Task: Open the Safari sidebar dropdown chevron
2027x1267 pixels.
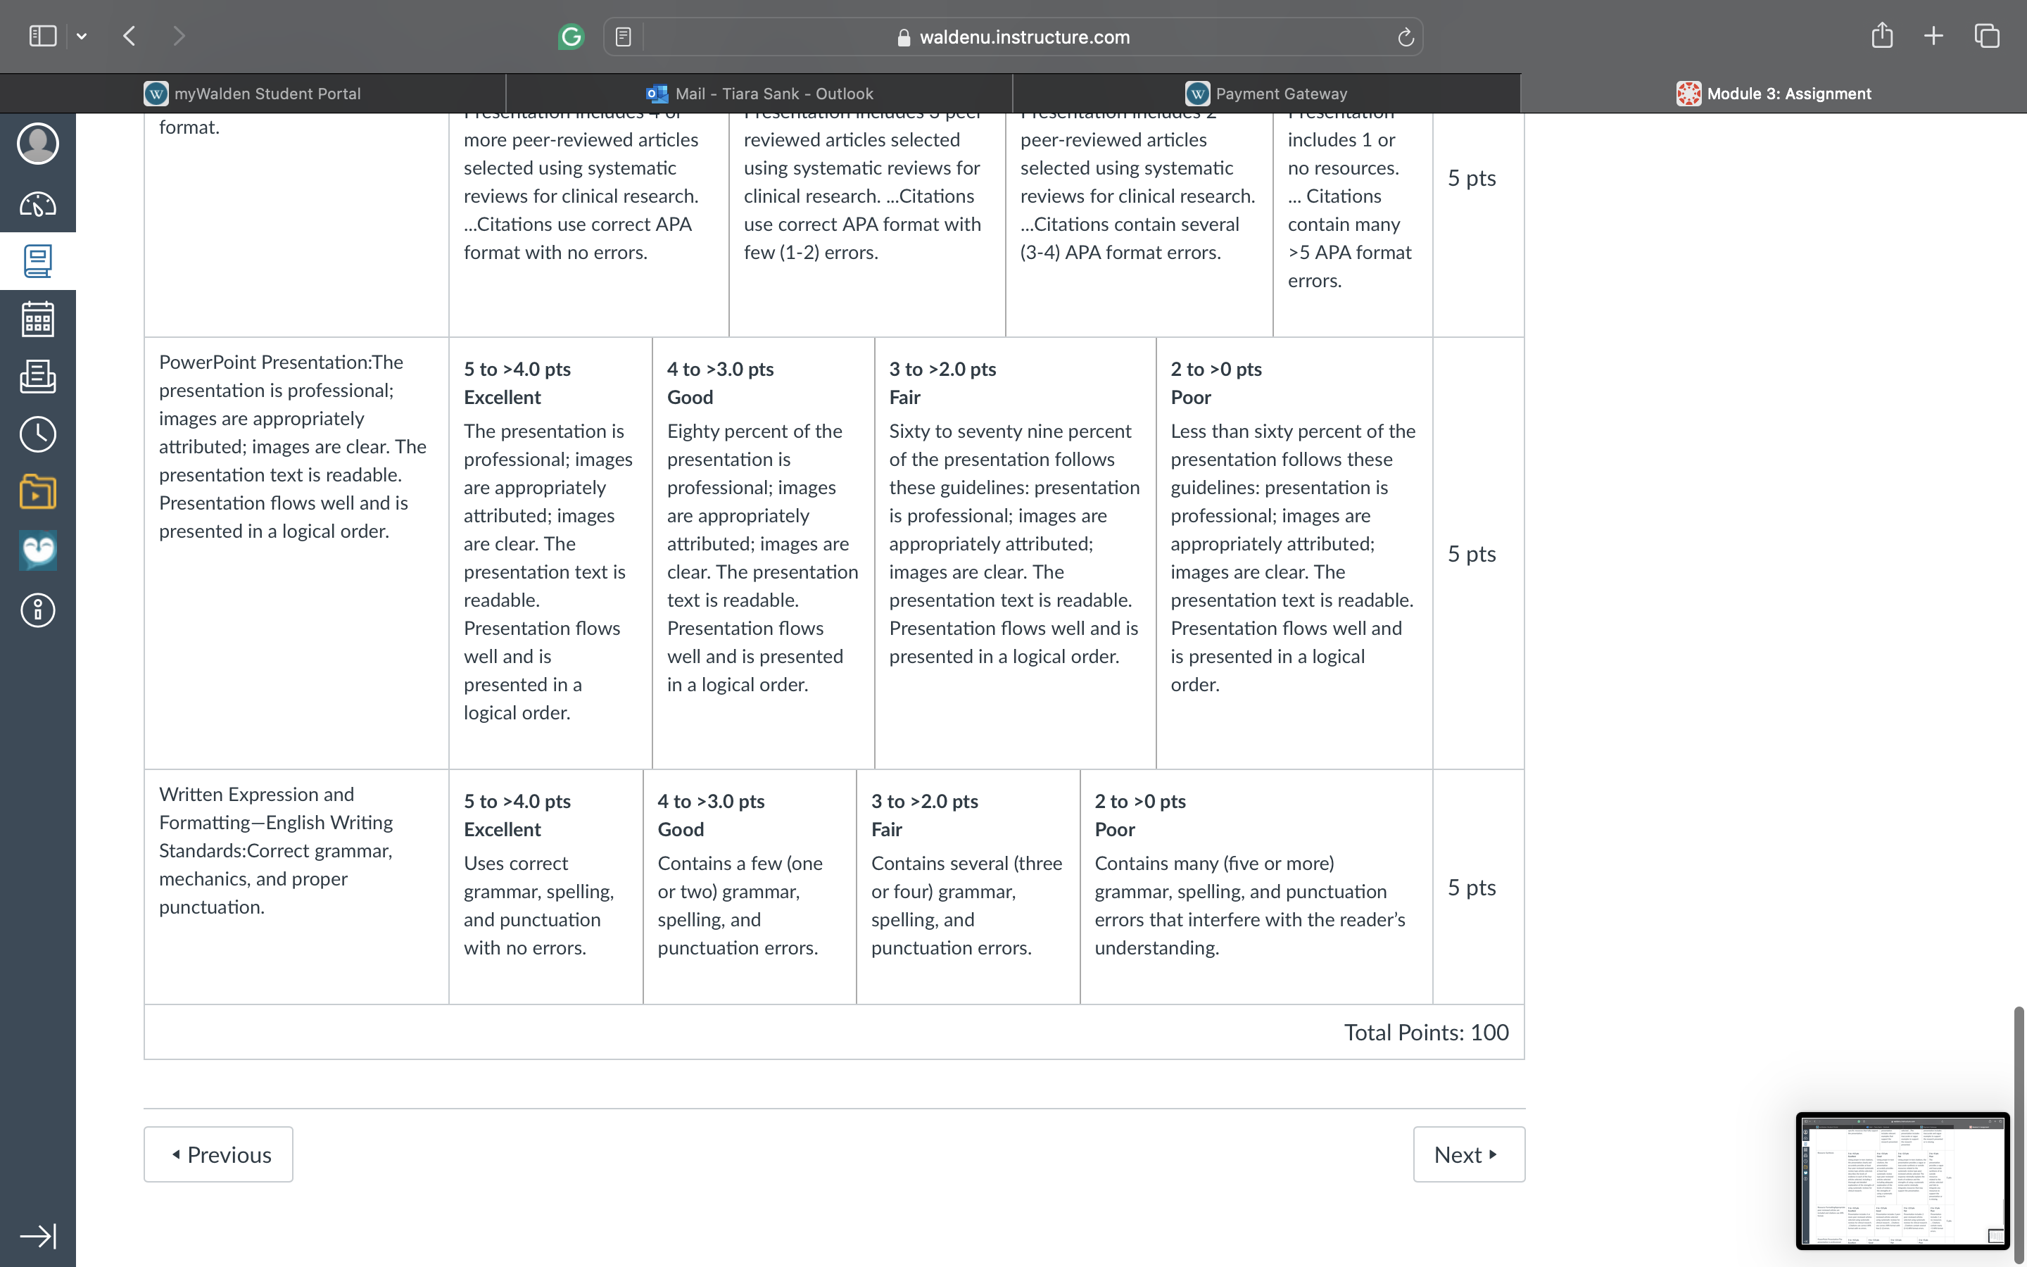Action: 81,36
